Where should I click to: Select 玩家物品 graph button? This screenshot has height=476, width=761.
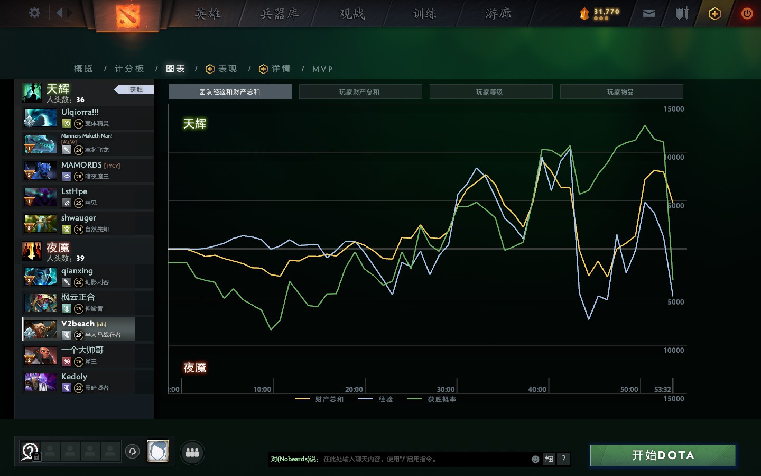pyautogui.click(x=621, y=91)
